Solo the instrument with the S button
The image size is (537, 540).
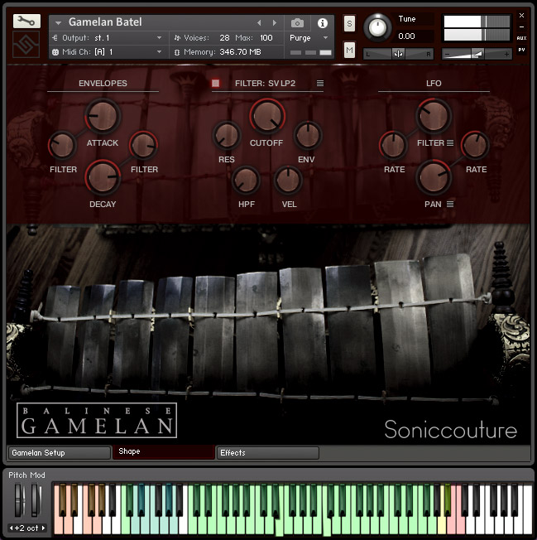point(349,22)
